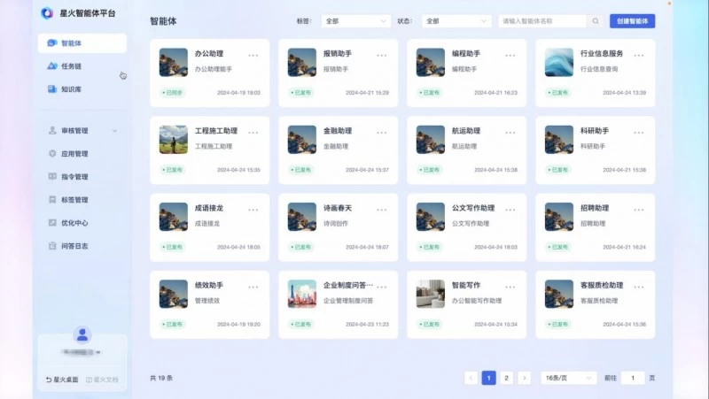Select the 应用管理 sidebar icon

[x=53, y=154]
